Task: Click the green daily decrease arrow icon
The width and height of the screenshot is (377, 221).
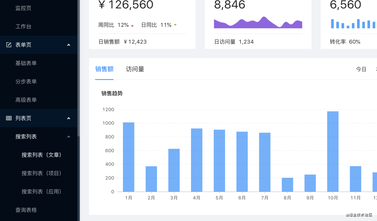Action: [175, 25]
